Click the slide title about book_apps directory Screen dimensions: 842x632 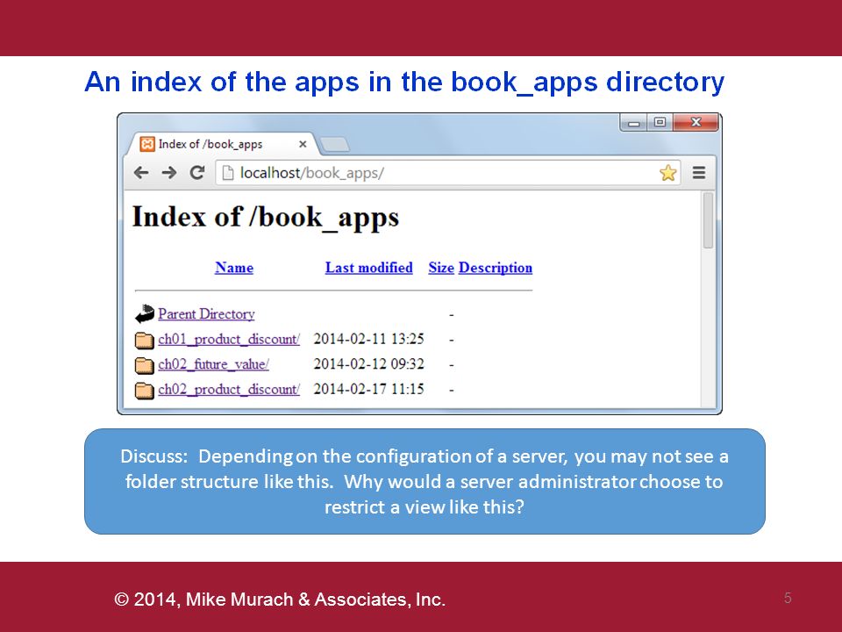tap(404, 83)
